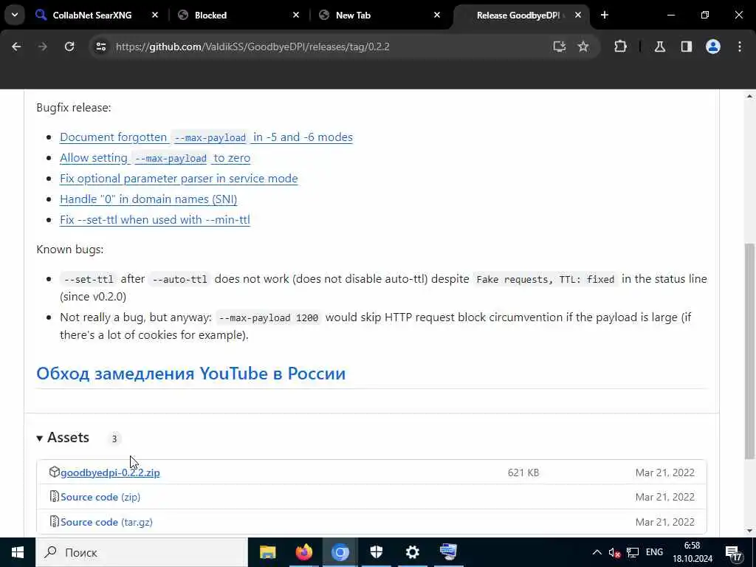Click the page vertical scrollbar thumb
This screenshot has width=756, height=567.
click(749, 351)
